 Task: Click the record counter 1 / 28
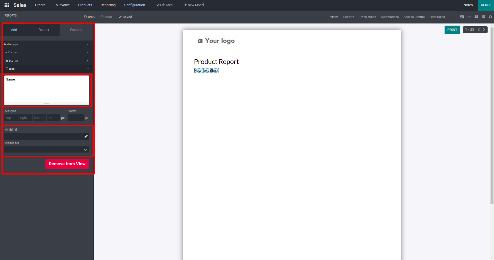pyautogui.click(x=470, y=30)
